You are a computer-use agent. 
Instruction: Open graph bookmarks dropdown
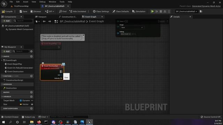38,22
